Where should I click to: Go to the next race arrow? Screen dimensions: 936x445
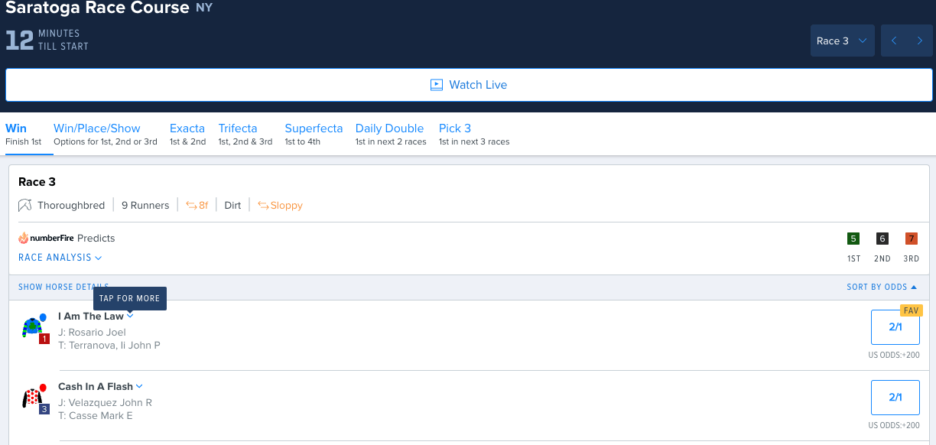pyautogui.click(x=920, y=41)
